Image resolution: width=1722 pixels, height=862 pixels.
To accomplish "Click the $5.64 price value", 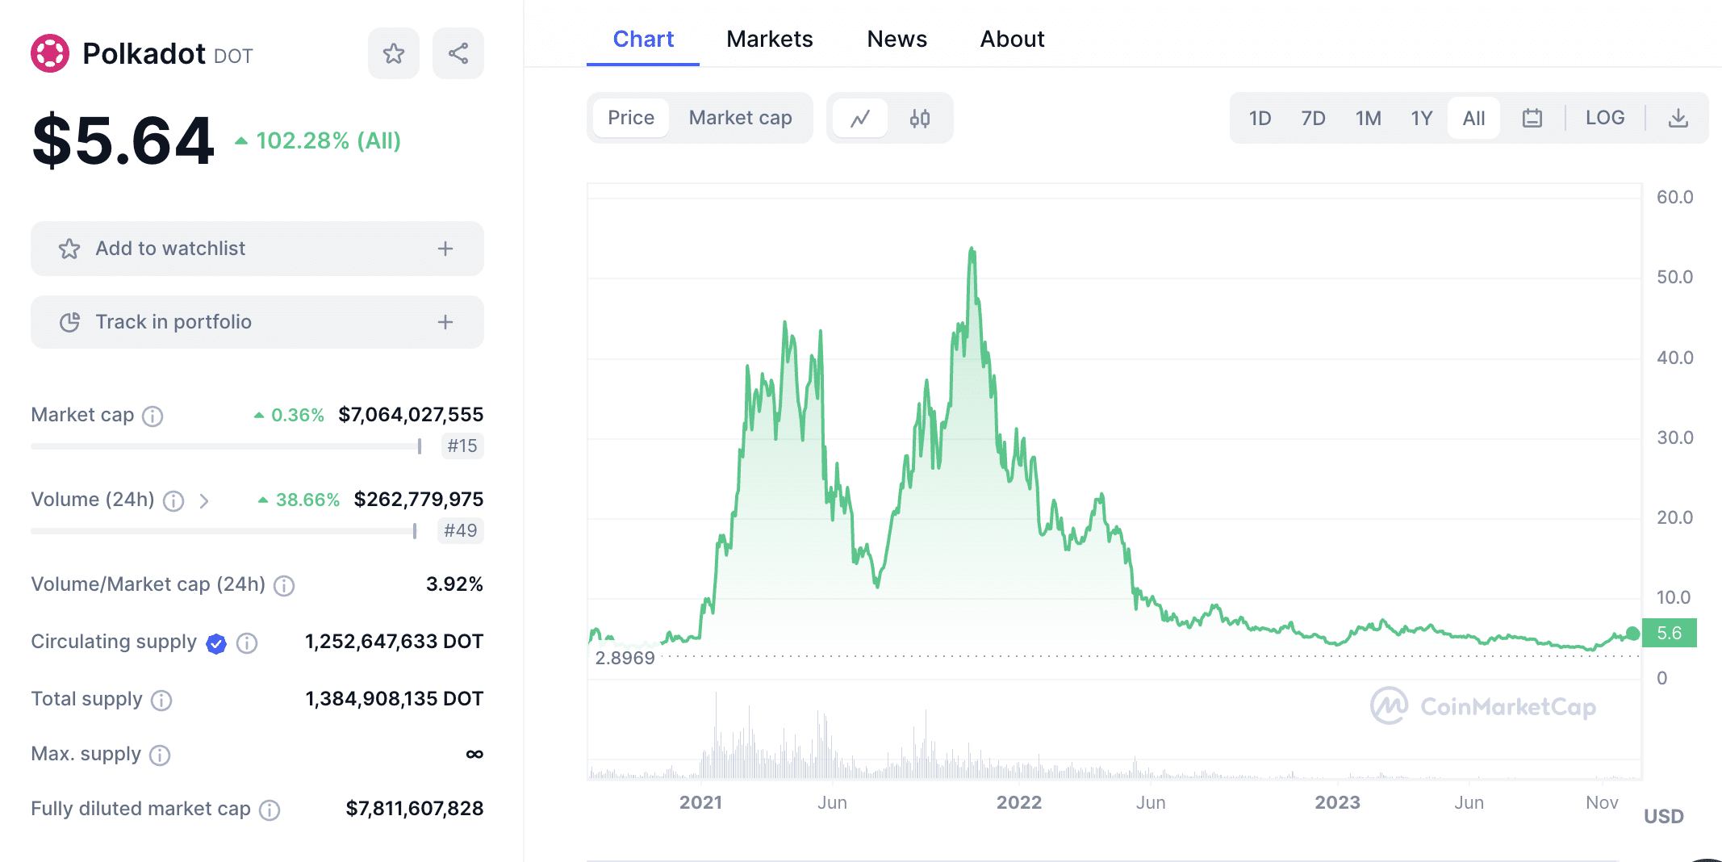I will [123, 140].
